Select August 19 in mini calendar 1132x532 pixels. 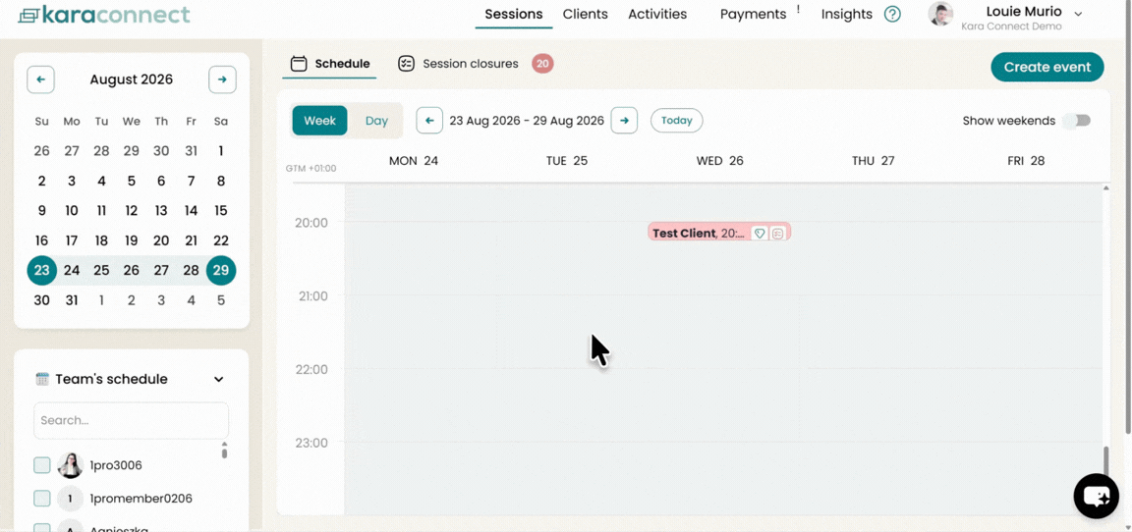click(x=132, y=240)
